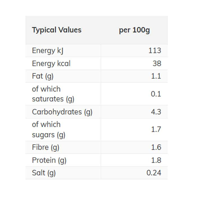Click the 38 kcal value
The height and width of the screenshot is (197, 197).
coord(157,64)
